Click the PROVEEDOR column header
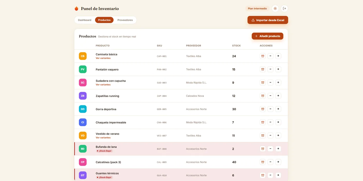The height and width of the screenshot is (181, 363). coord(193,46)
